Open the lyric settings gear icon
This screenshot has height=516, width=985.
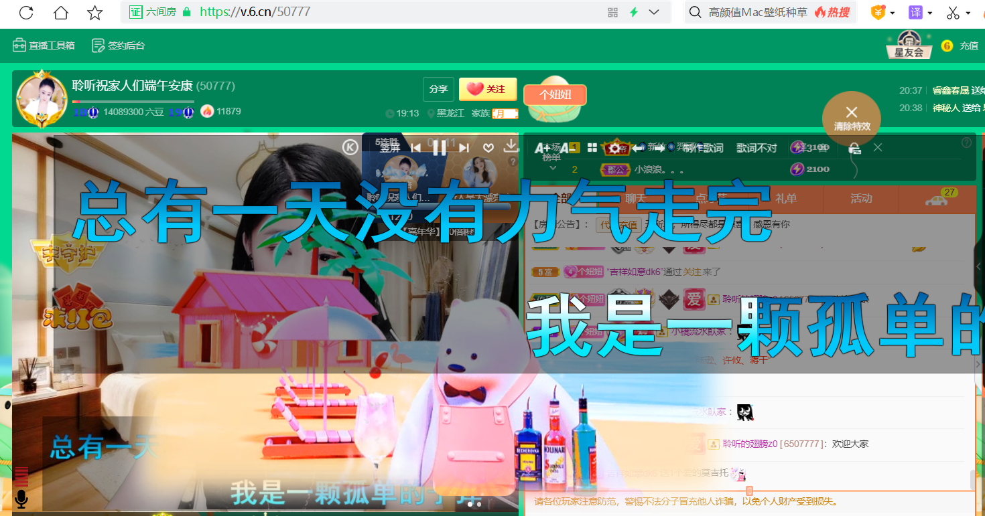614,148
